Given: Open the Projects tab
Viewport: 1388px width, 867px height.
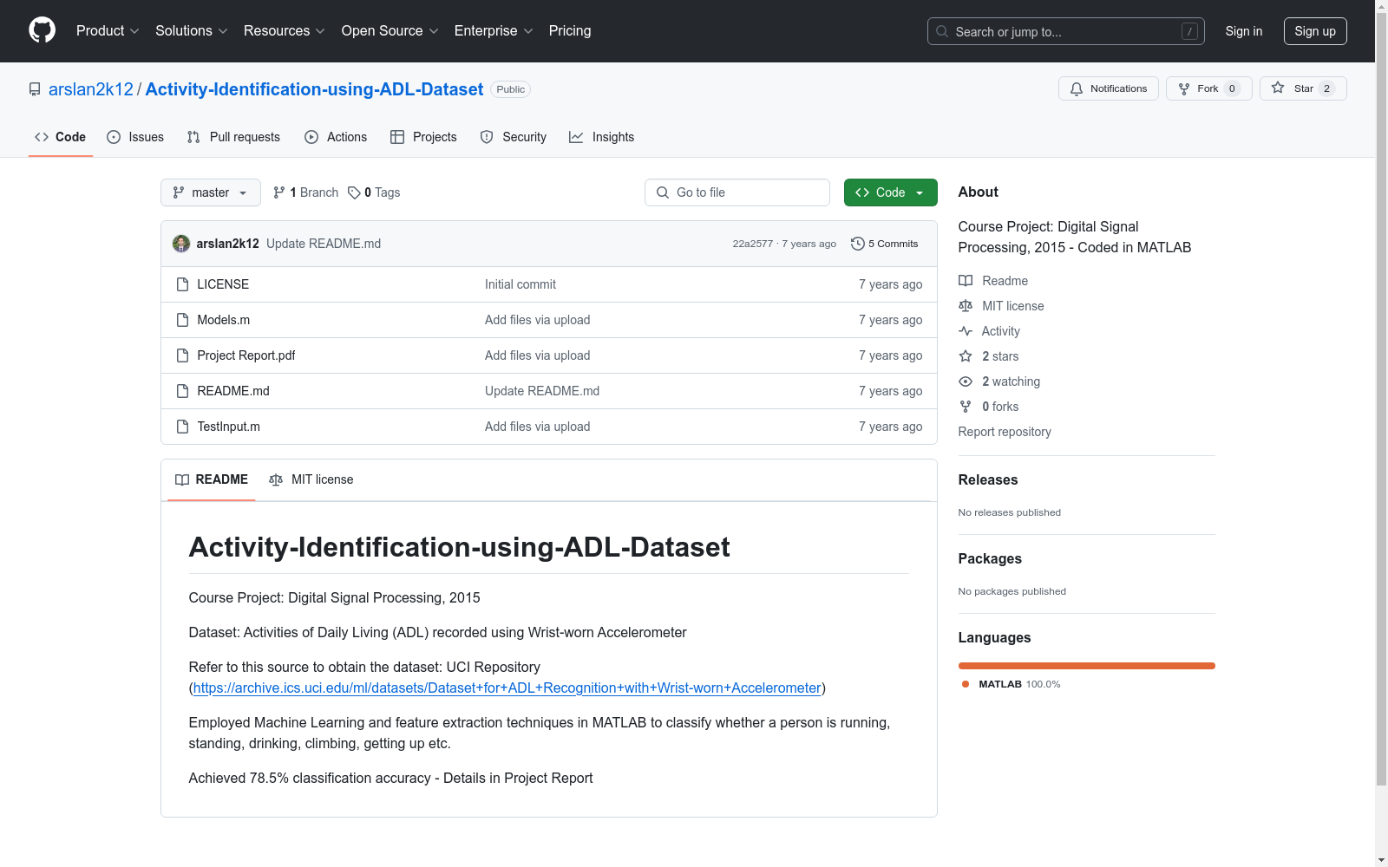Looking at the screenshot, I should click(423, 137).
